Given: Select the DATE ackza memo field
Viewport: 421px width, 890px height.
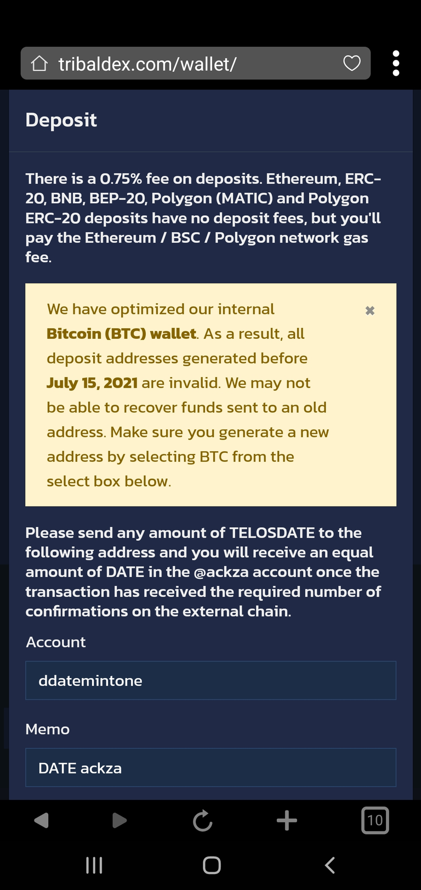Looking at the screenshot, I should point(210,768).
